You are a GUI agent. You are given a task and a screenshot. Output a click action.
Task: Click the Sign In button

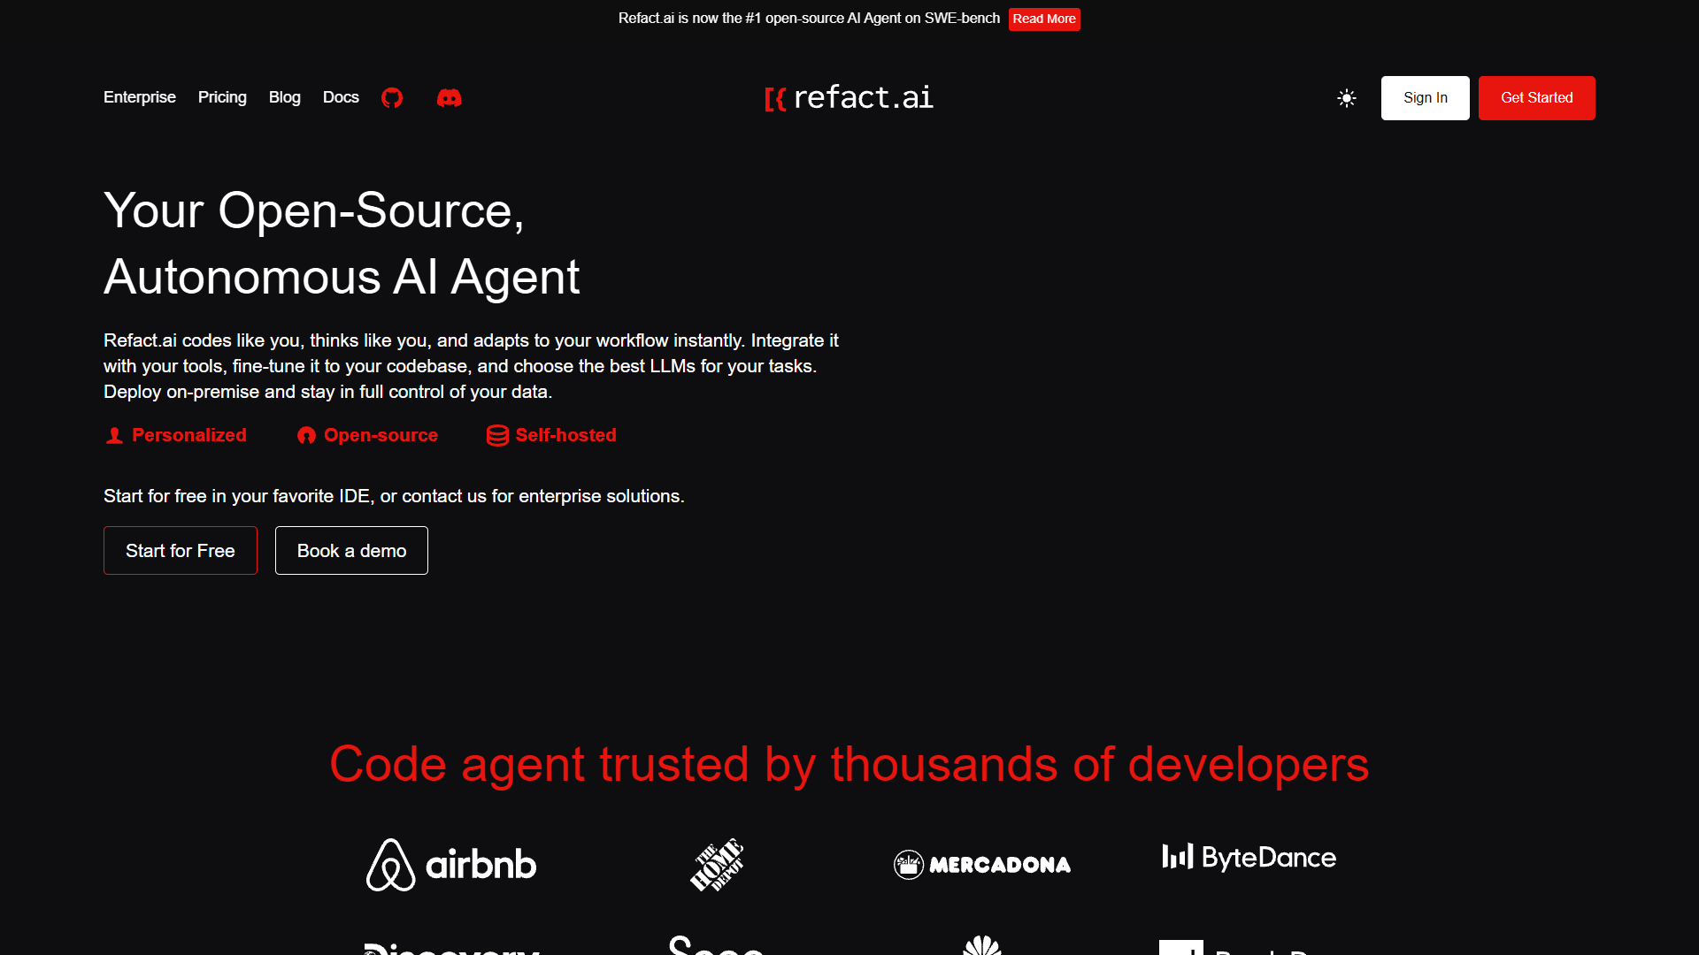pyautogui.click(x=1426, y=98)
